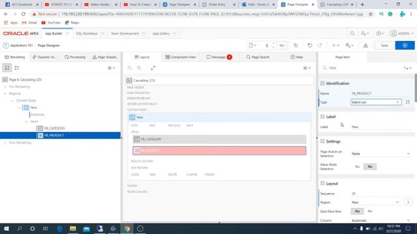Collapse the Label property group
The height and width of the screenshot is (234, 417).
tap(323, 117)
